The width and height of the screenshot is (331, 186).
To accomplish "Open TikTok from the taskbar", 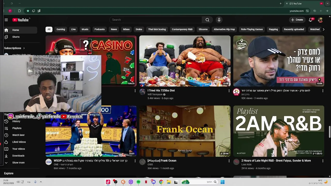I will coord(108,182).
